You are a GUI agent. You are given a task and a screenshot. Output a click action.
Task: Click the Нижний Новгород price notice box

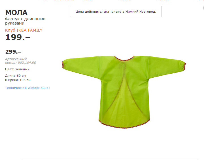click(116, 11)
